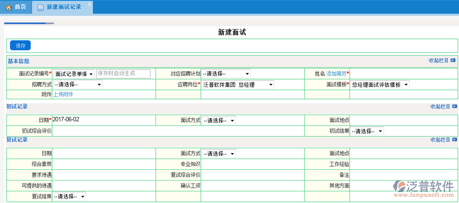Open the 应聘岗位 dropdown
Viewport: 459px width, 203px height.
click(x=238, y=85)
